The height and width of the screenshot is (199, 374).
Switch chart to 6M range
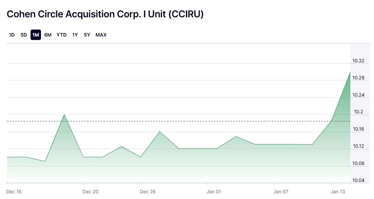(x=48, y=35)
